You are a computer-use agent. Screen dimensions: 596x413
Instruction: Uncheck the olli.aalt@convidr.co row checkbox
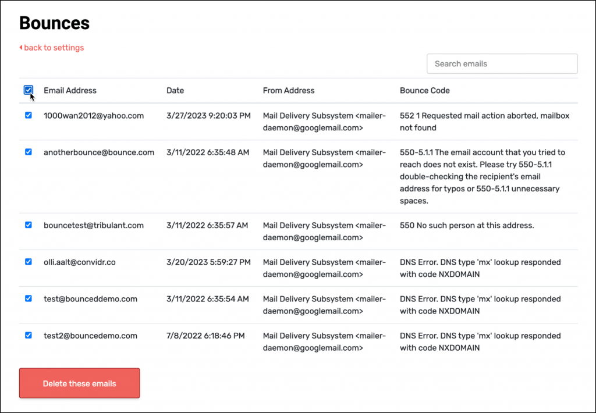pos(29,262)
